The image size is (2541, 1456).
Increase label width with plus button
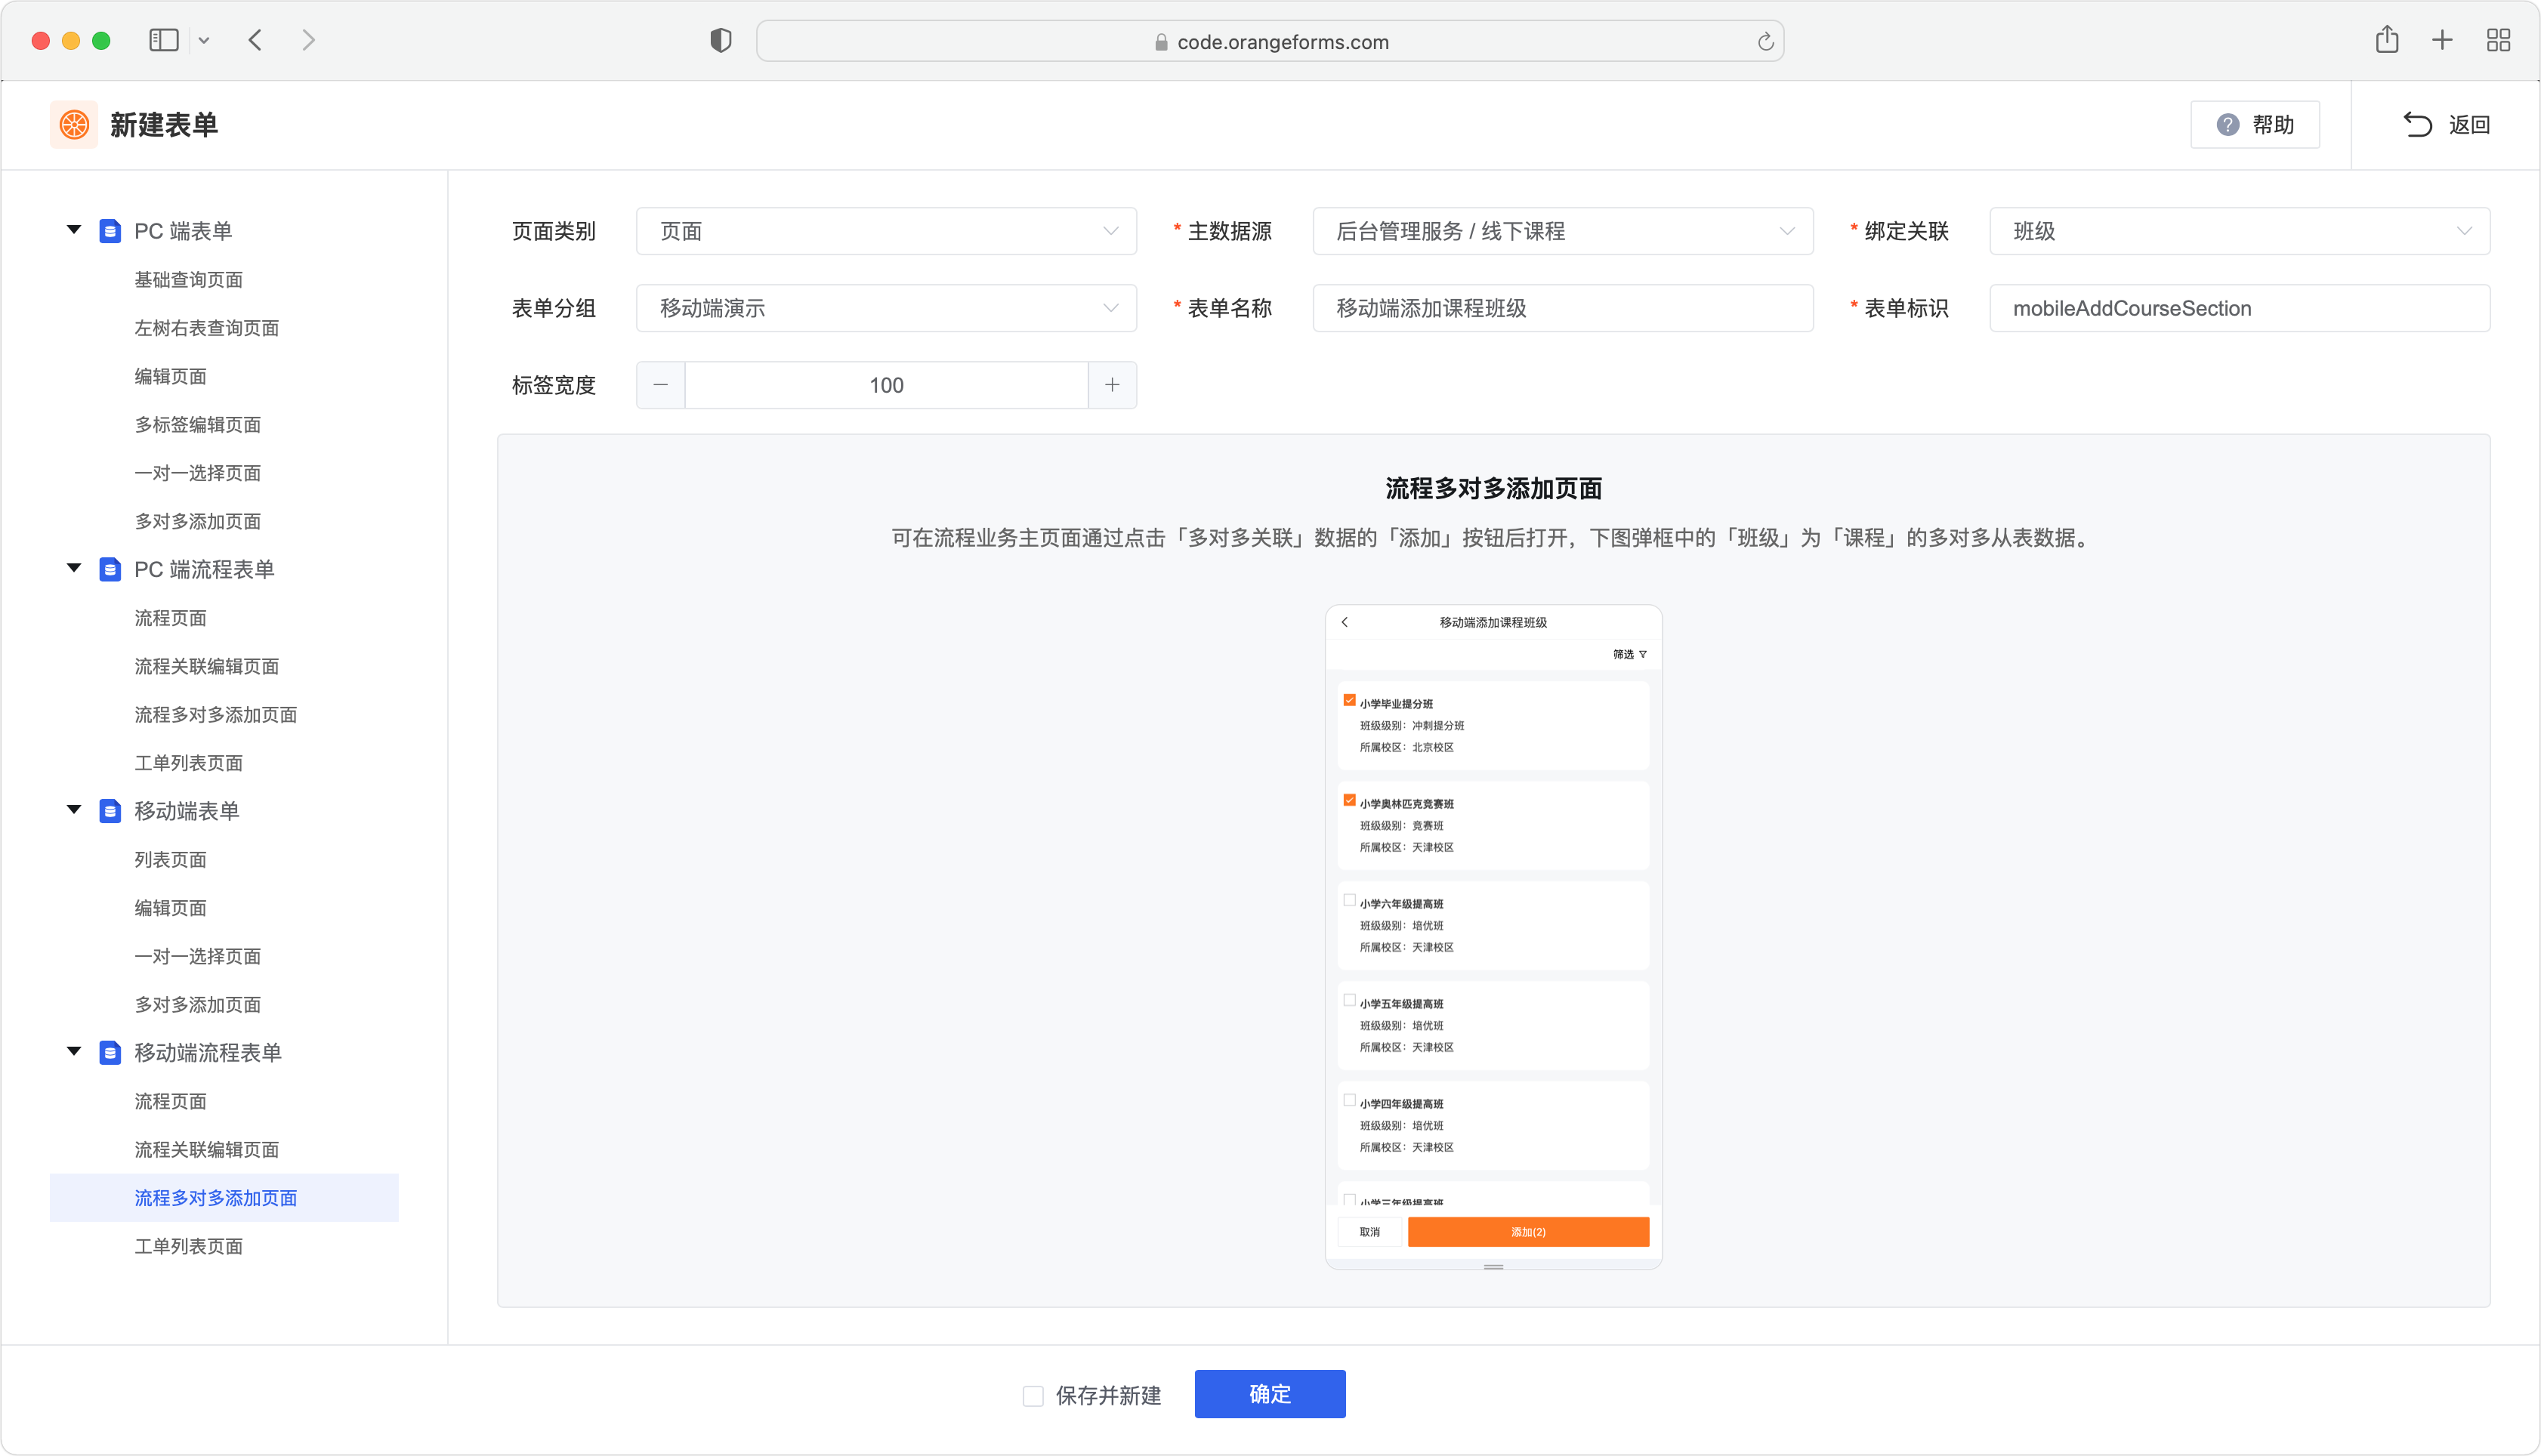pos(1112,385)
